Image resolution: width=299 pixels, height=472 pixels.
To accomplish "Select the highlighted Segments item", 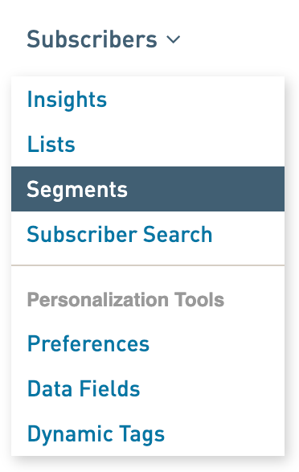I will tap(148, 189).
